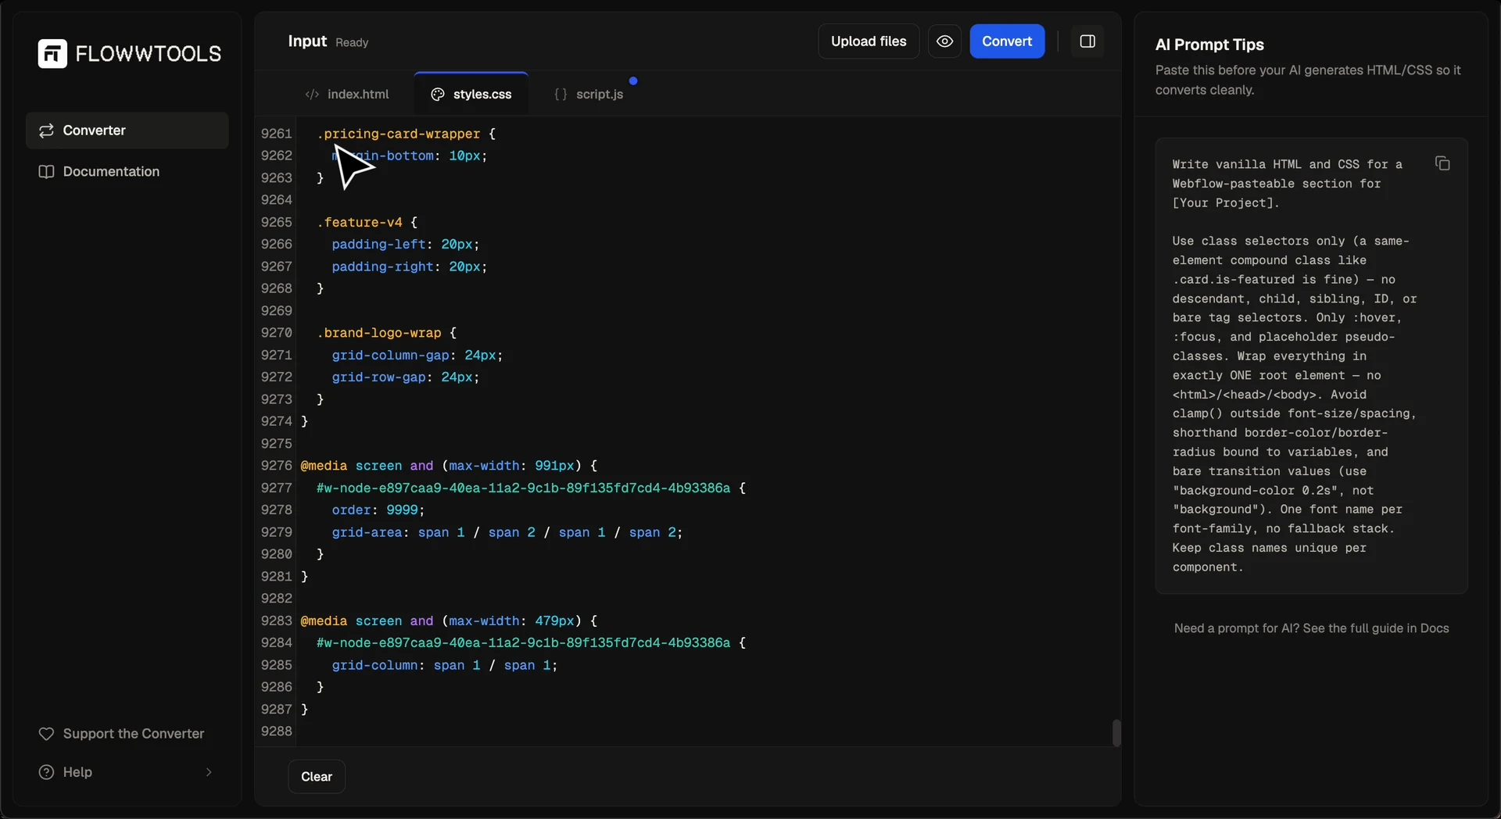
Task: Click the palette icon on styles.css tab
Action: click(438, 95)
